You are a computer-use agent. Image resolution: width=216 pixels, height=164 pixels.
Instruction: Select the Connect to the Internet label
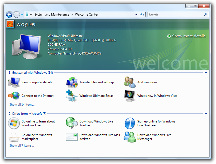point(37,96)
